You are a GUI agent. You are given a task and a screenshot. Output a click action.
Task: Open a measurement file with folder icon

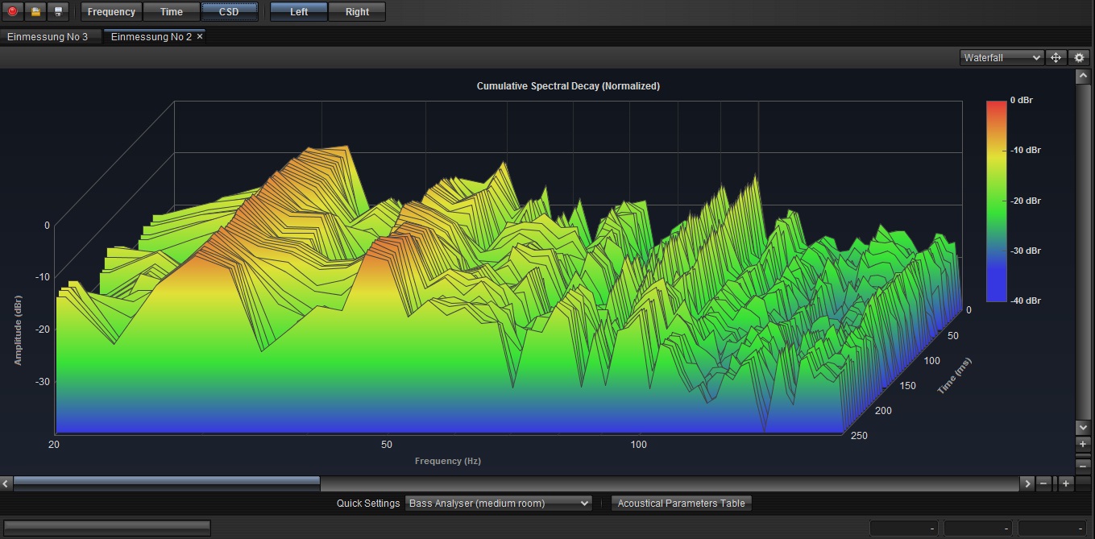[35, 12]
